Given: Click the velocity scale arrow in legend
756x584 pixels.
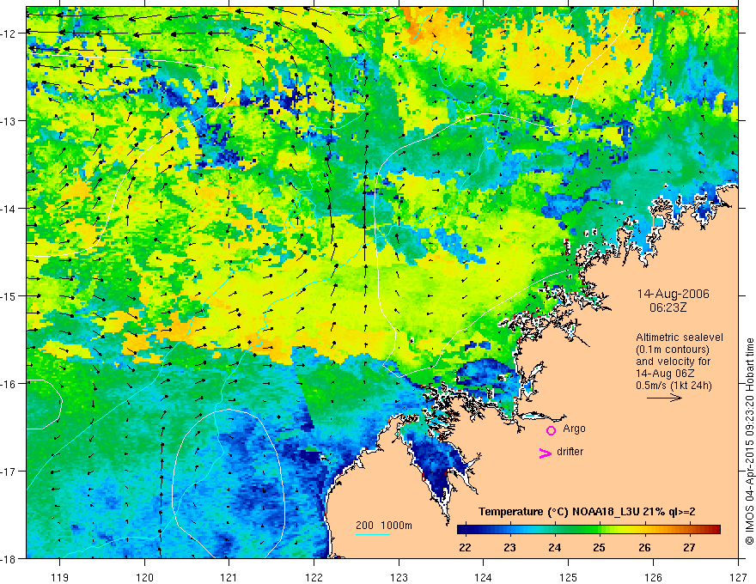Looking at the screenshot, I should coord(664,398).
